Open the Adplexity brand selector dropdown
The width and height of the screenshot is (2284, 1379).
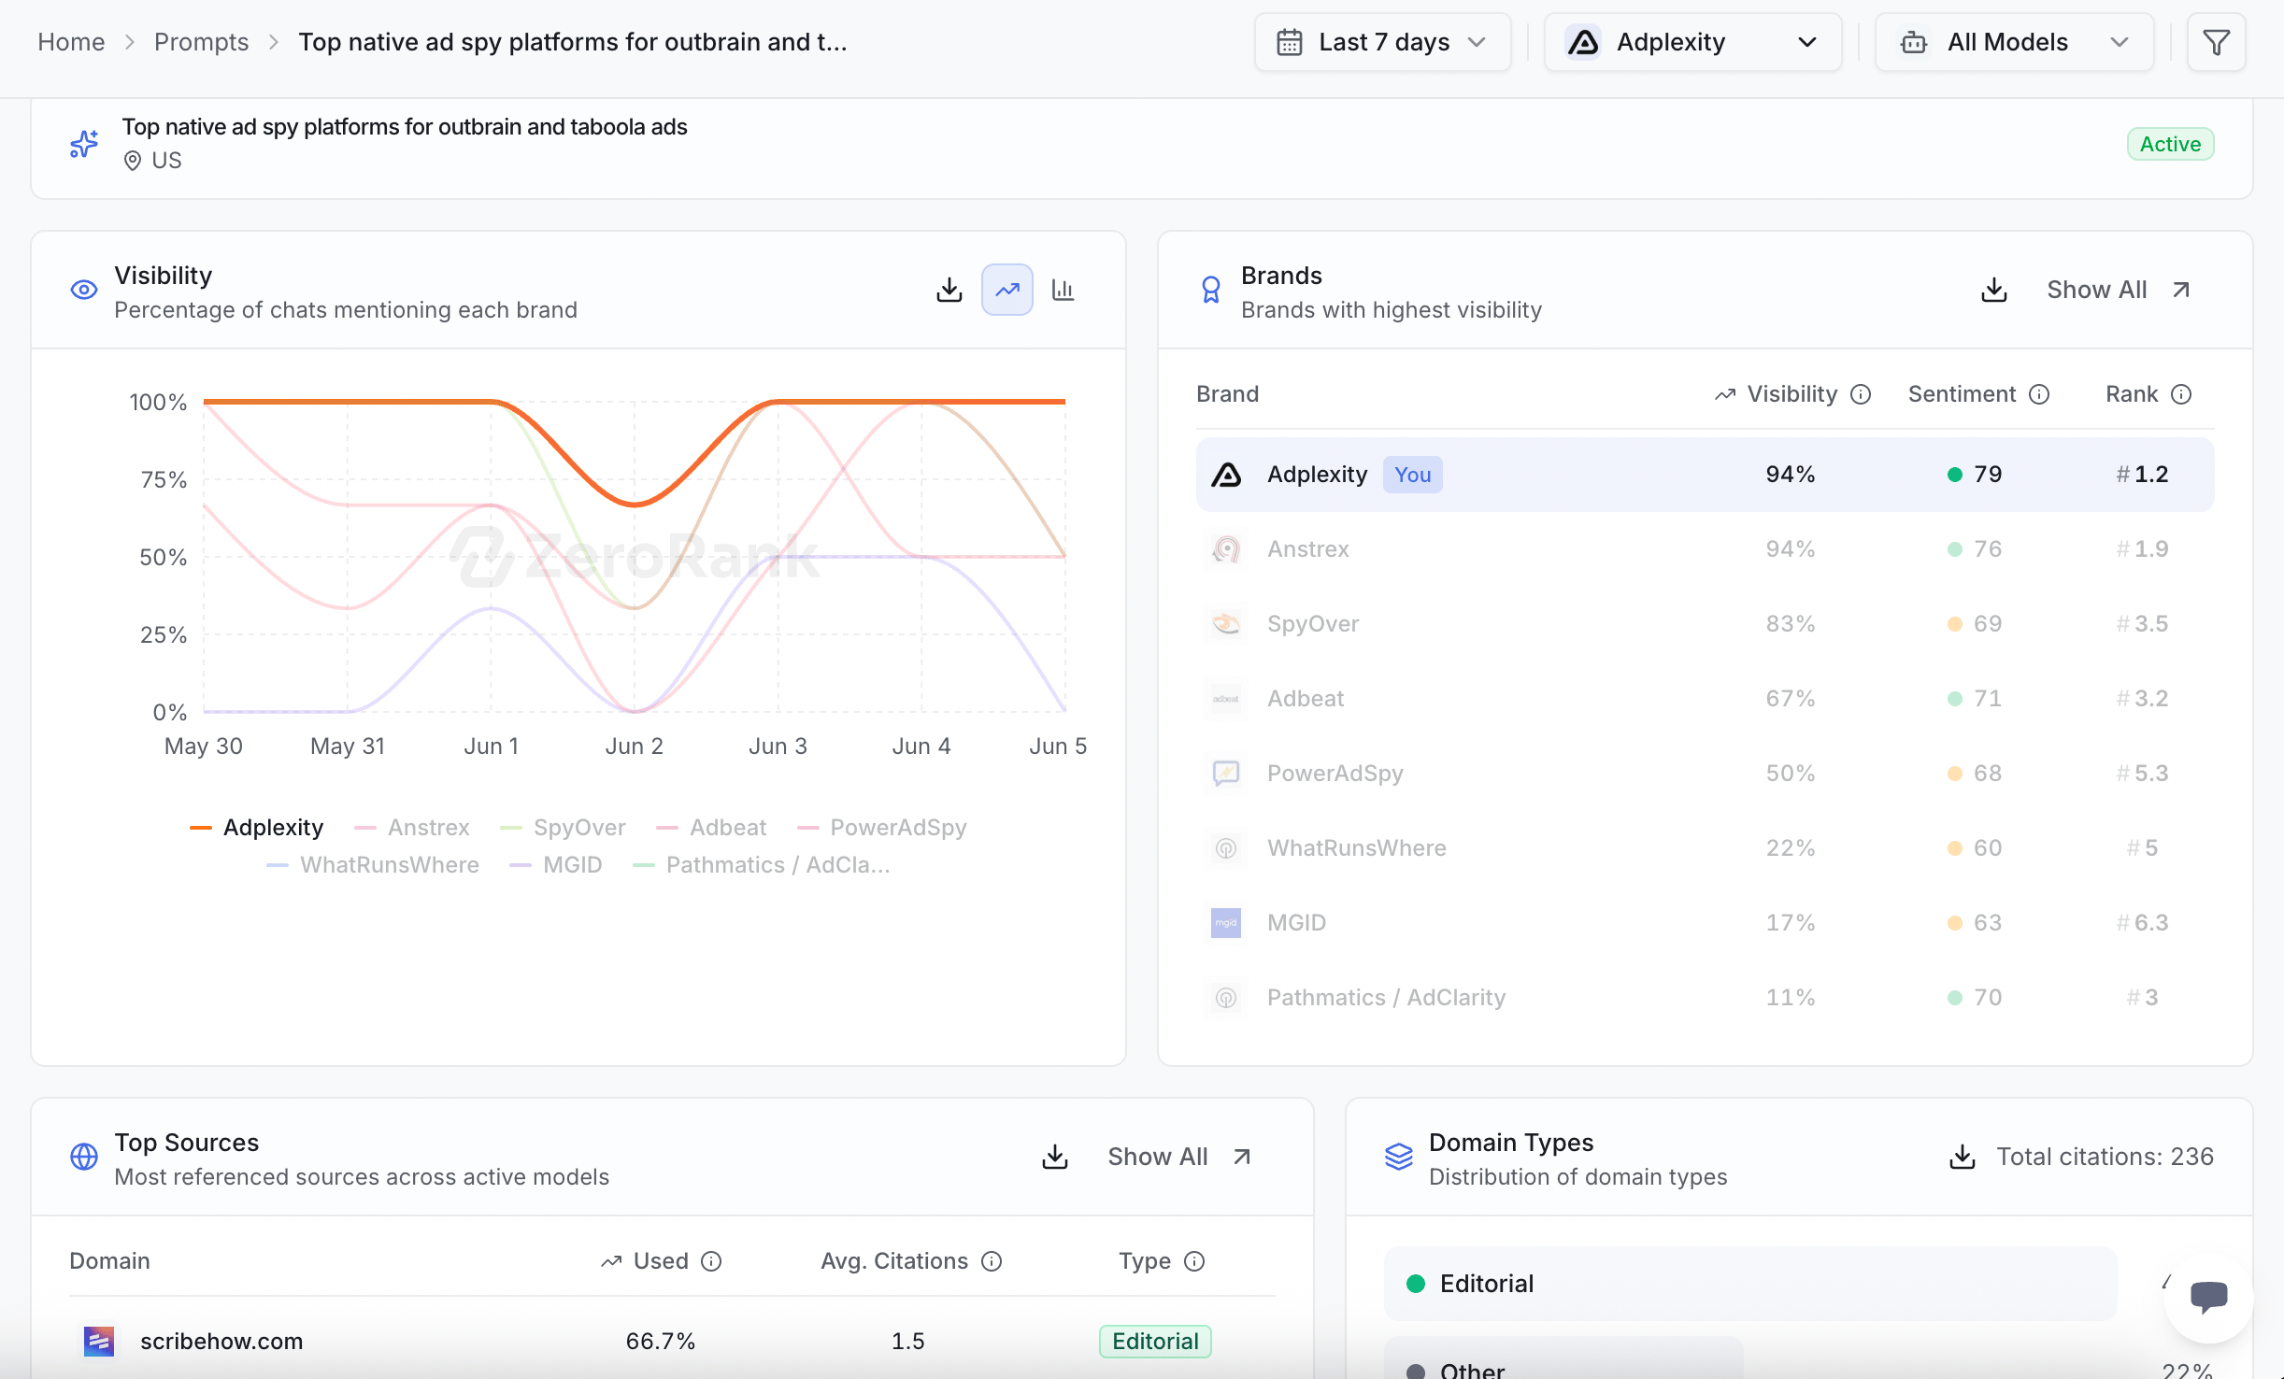tap(1692, 42)
